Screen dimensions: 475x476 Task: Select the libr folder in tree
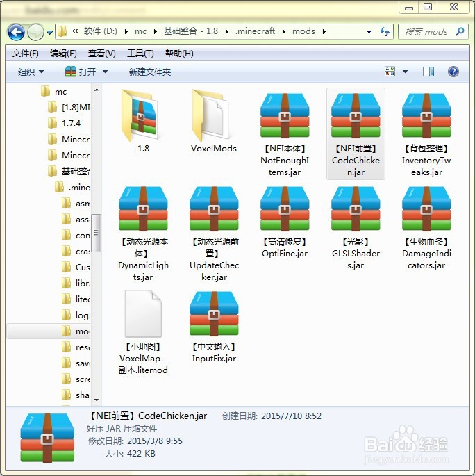76,284
